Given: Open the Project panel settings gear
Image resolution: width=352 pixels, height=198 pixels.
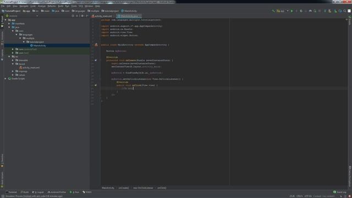Looking at the screenshot, I should click(x=82, y=16).
